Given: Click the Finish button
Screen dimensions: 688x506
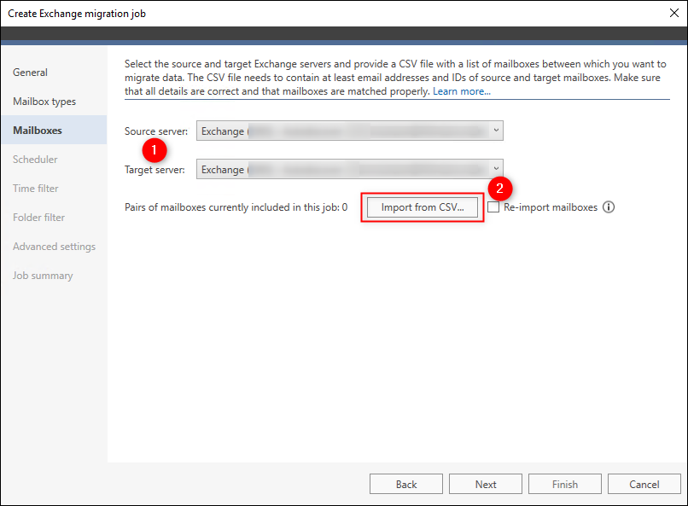Looking at the screenshot, I should point(565,484).
